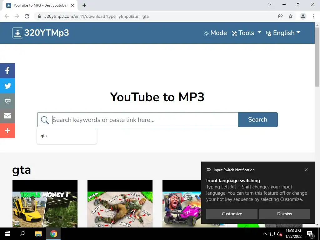This screenshot has width=320, height=240.
Task: Click the muted volume tray icon
Action: point(279,234)
